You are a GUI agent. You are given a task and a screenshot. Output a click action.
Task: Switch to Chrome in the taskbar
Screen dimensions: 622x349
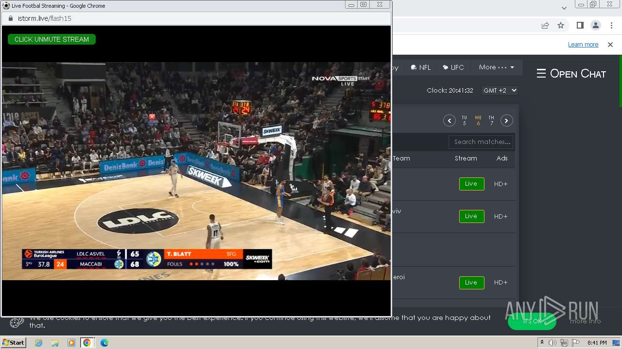[x=87, y=343]
